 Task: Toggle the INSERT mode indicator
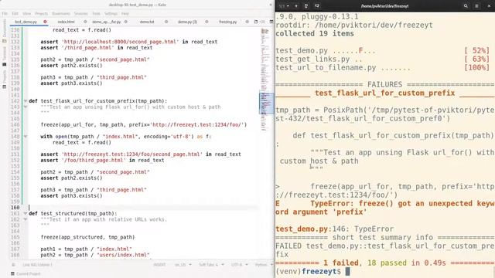pyautogui.click(x=159, y=265)
